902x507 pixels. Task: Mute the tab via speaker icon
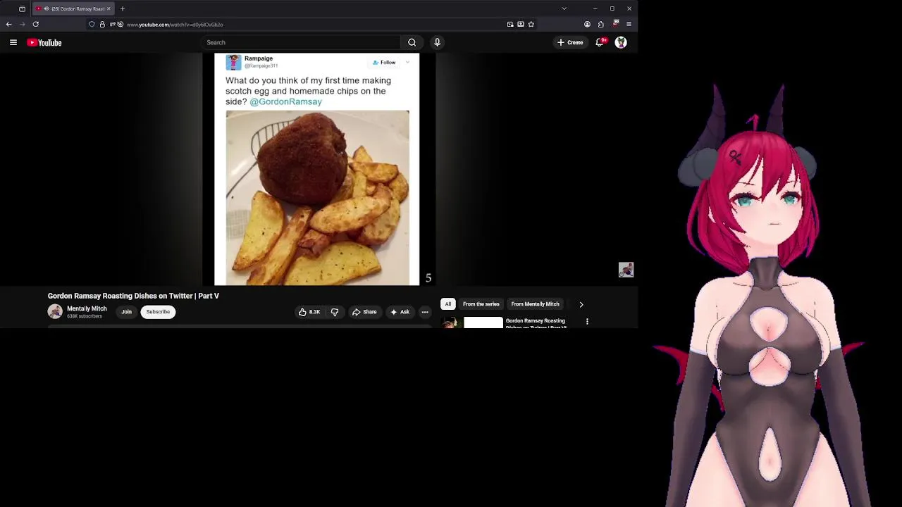click(46, 8)
